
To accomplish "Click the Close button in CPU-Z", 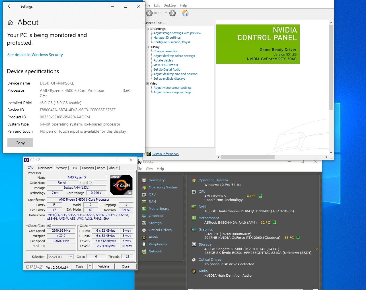I will click(x=126, y=266).
